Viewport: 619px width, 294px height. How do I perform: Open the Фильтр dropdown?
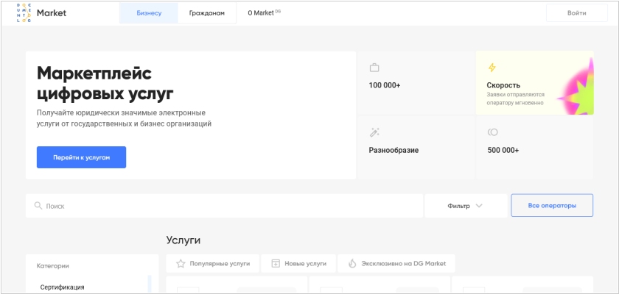coord(466,206)
